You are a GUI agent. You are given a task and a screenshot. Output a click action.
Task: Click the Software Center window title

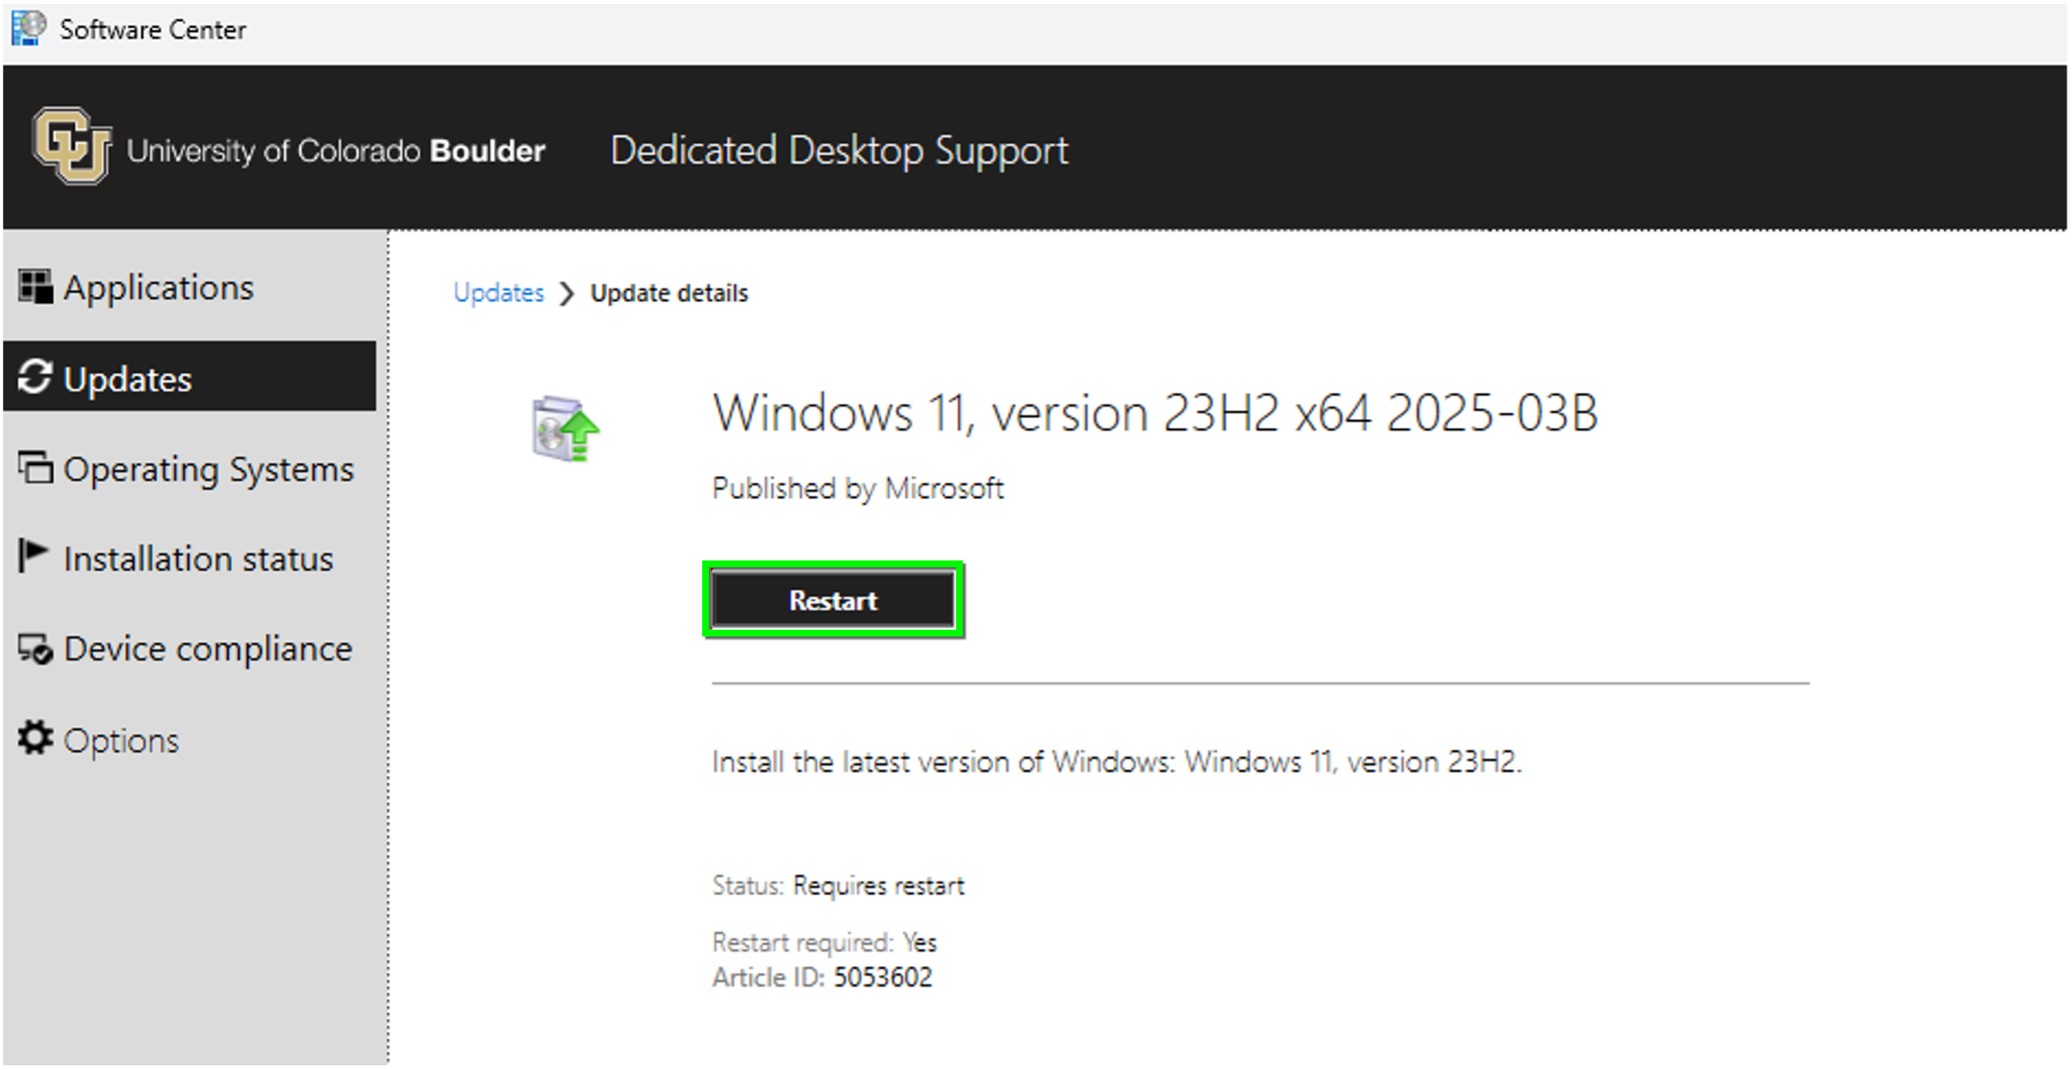[152, 30]
